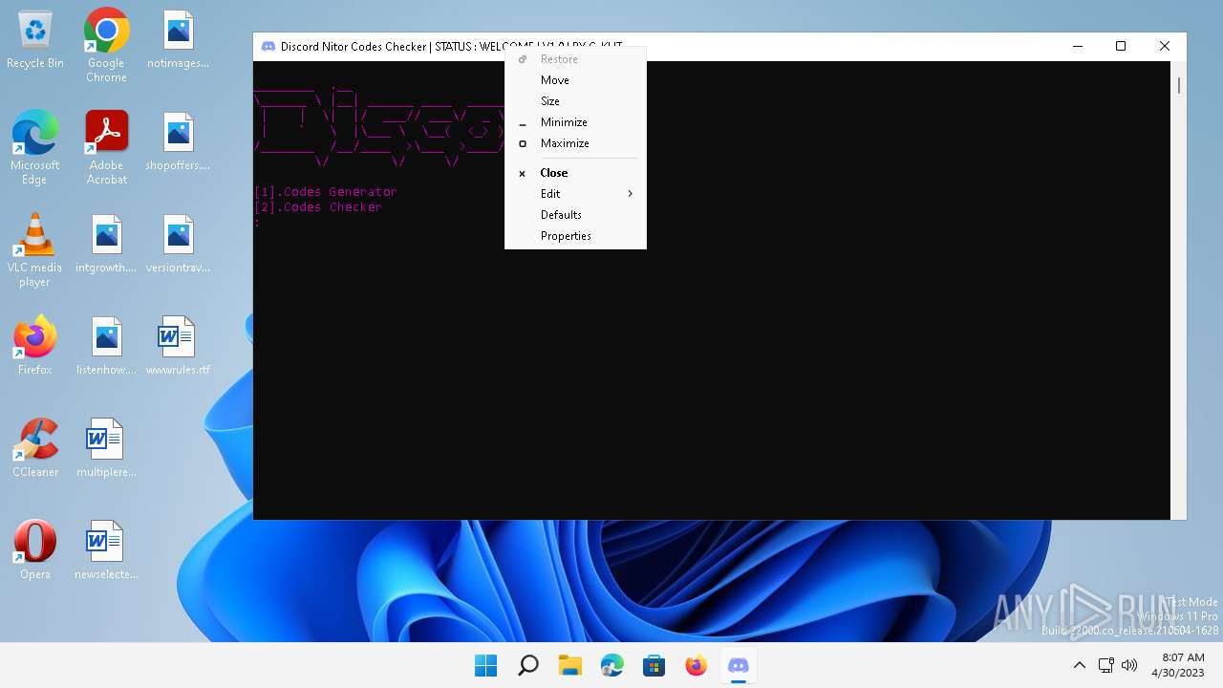1223x688 pixels.
Task: Open taskbar Search
Action: (x=527, y=665)
